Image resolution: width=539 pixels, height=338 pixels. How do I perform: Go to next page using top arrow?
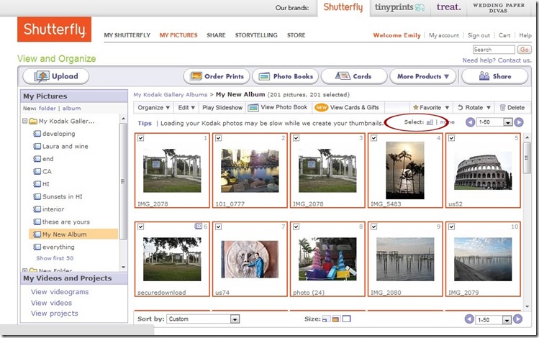click(518, 122)
